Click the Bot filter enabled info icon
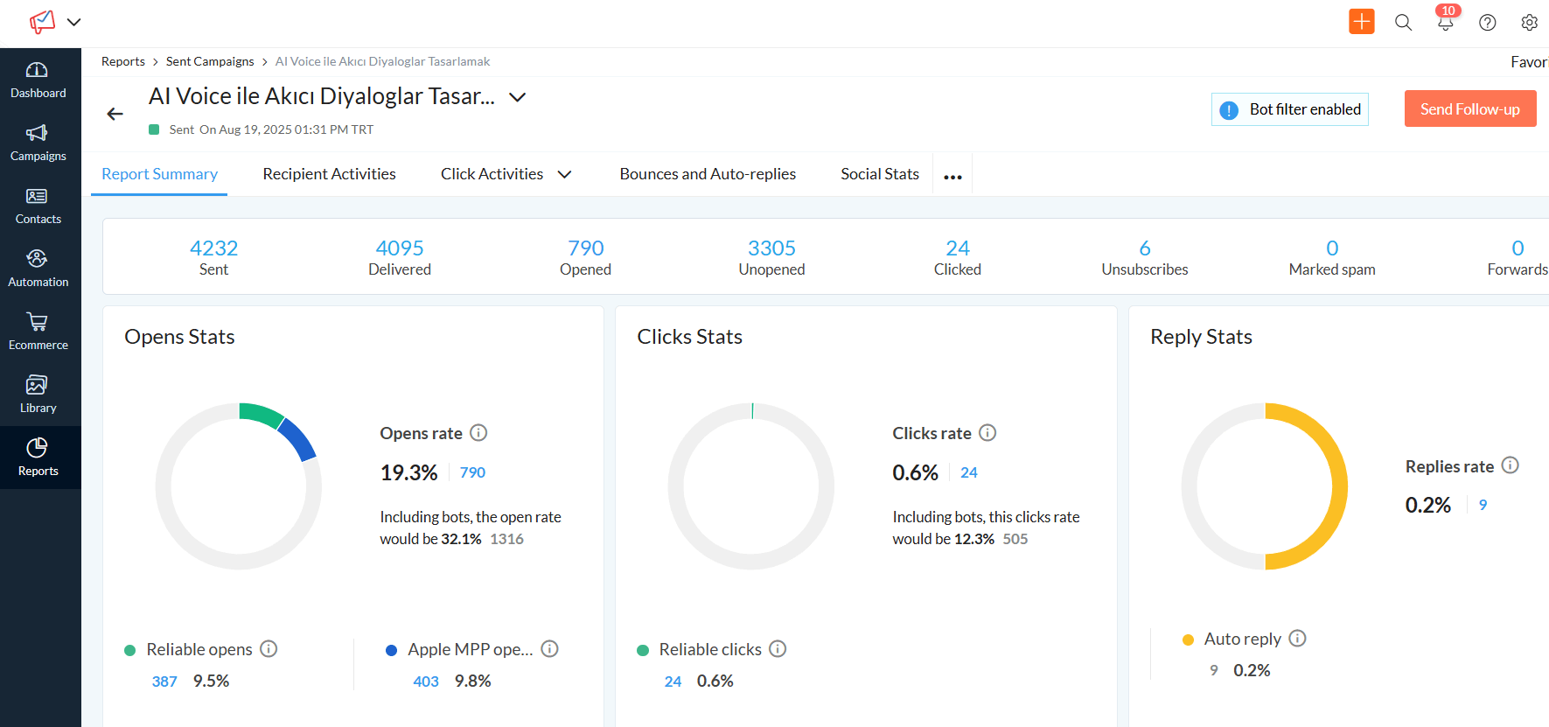Viewport: 1549px width, 727px height. click(x=1229, y=110)
